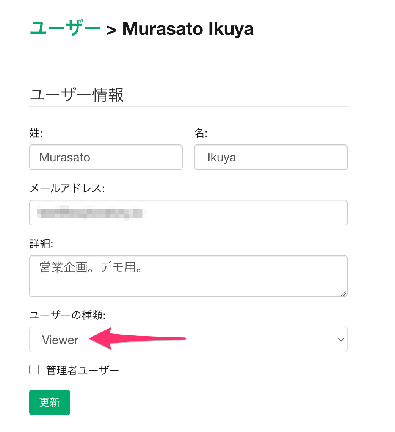The height and width of the screenshot is (432, 395).
Task: Click the 名 field label
Action: click(201, 133)
